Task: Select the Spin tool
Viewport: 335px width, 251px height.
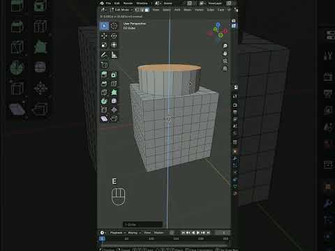Action: 104,101
